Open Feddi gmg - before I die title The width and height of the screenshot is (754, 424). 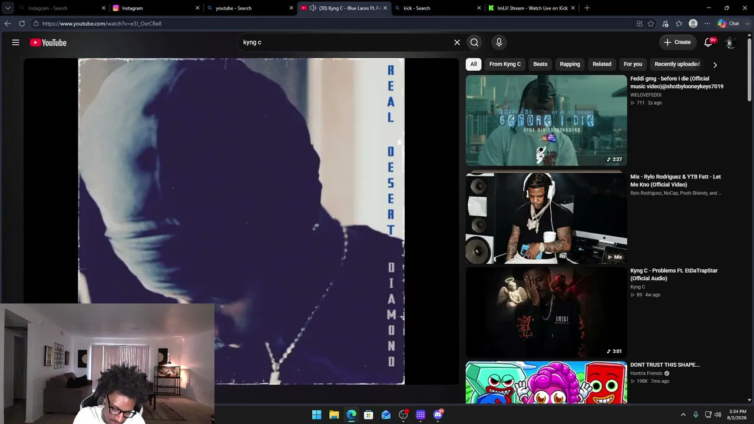pyautogui.click(x=677, y=82)
